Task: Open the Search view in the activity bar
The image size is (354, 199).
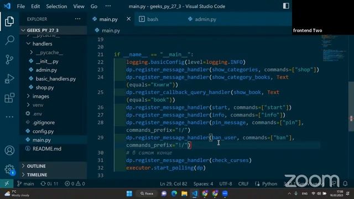Action: click(9, 40)
